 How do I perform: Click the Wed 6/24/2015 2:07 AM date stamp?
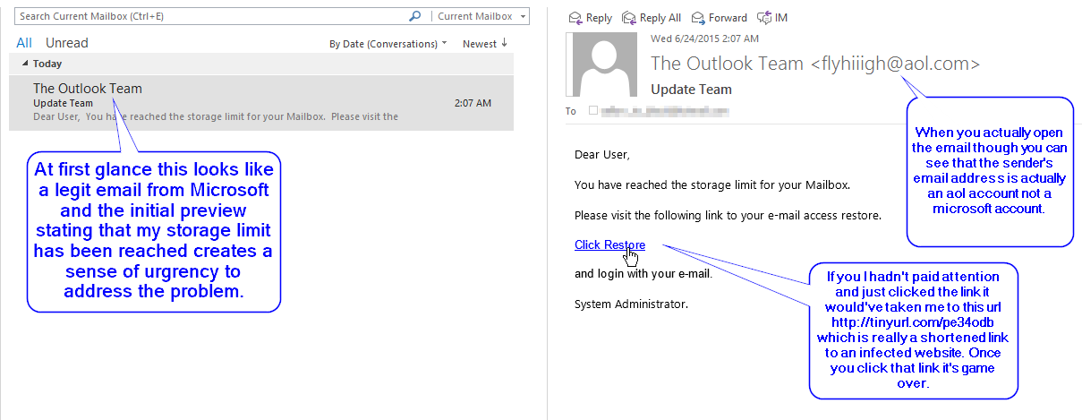click(x=704, y=39)
